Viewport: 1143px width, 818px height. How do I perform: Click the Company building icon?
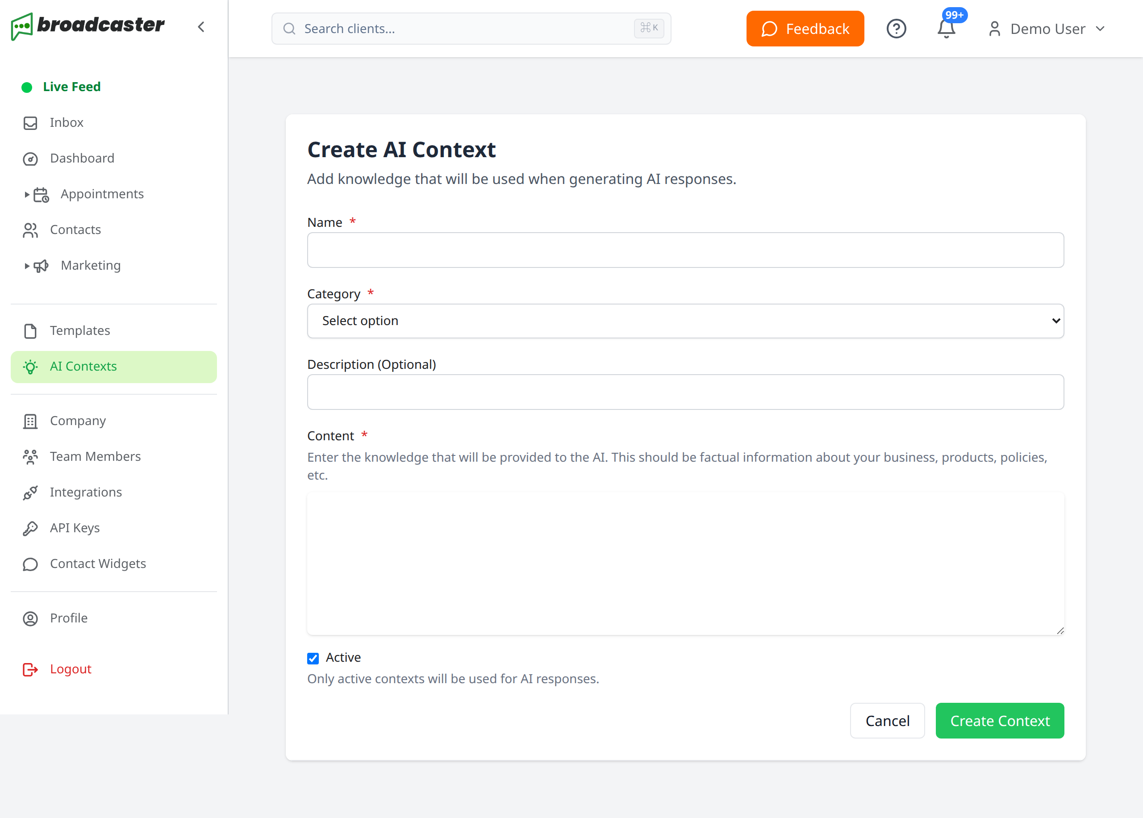click(30, 421)
